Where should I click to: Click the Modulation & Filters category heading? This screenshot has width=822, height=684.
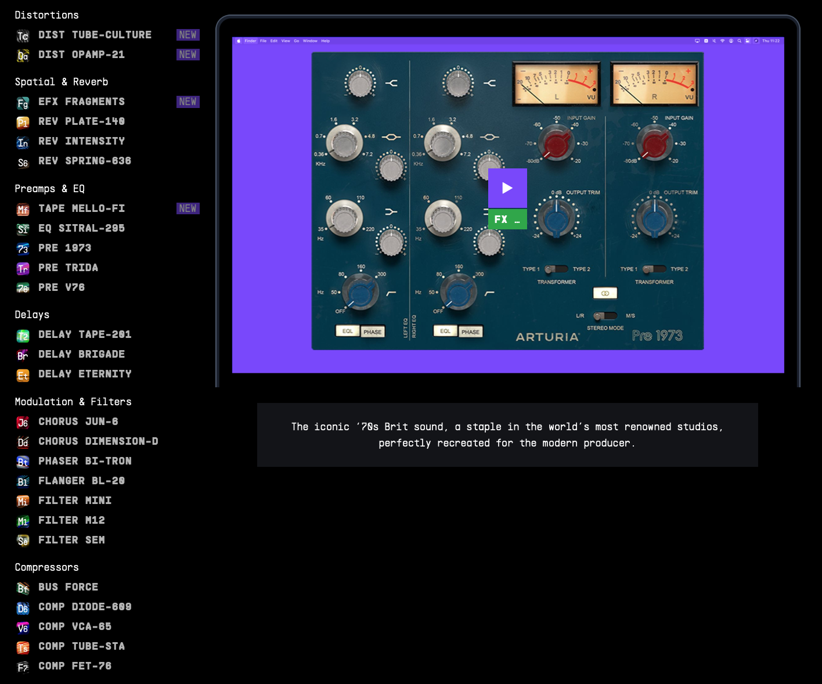pyautogui.click(x=73, y=402)
